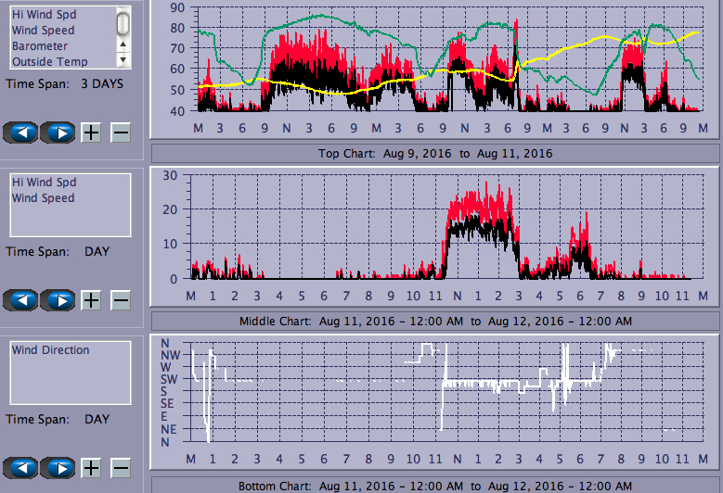The width and height of the screenshot is (723, 493).
Task: Select Wind Direction in bottom chart list
Action: coord(50,350)
